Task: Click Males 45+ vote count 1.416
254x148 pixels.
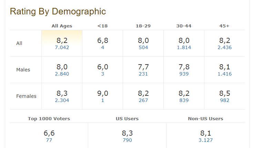Action: [225, 74]
